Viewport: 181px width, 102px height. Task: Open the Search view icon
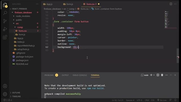pyautogui.click(x=5, y=13)
